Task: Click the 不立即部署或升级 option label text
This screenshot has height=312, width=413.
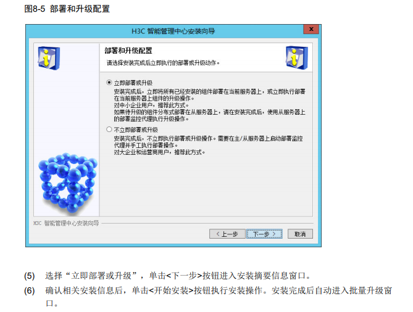Action: (x=136, y=129)
